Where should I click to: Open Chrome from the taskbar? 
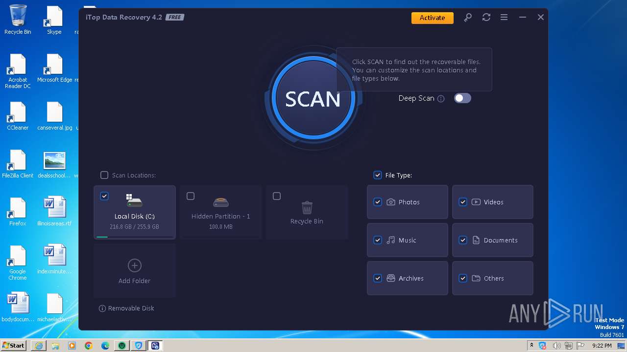pyautogui.click(x=89, y=346)
